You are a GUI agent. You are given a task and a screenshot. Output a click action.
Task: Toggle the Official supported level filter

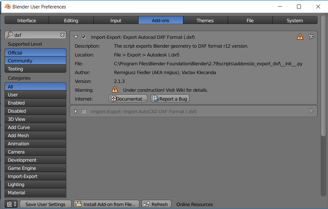[35, 53]
